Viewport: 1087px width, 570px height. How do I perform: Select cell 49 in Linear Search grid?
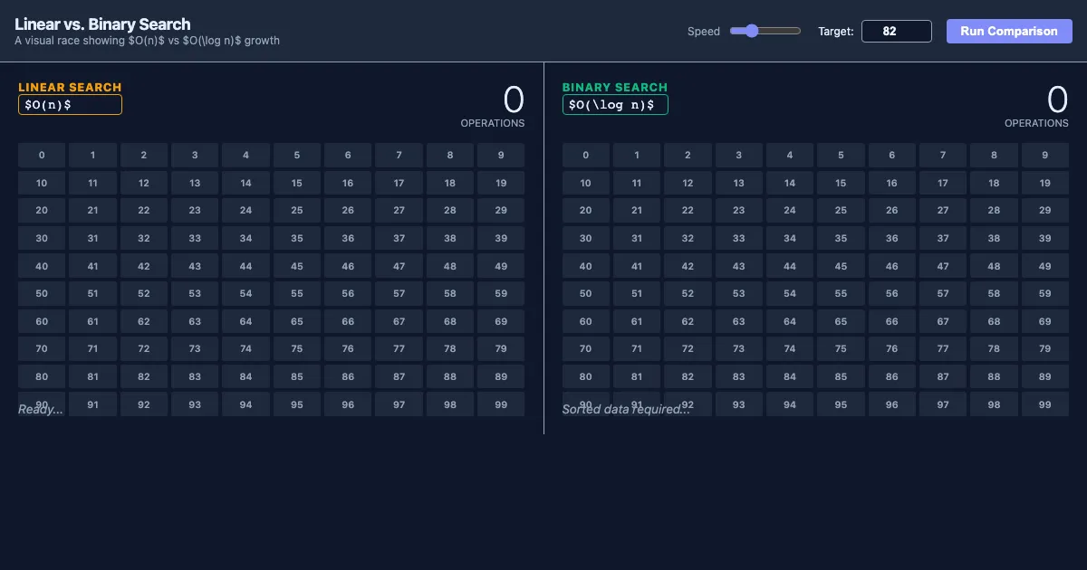pyautogui.click(x=501, y=266)
